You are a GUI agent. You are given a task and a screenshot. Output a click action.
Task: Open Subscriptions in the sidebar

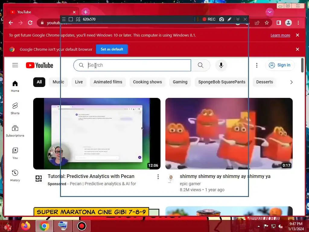pyautogui.click(x=15, y=131)
